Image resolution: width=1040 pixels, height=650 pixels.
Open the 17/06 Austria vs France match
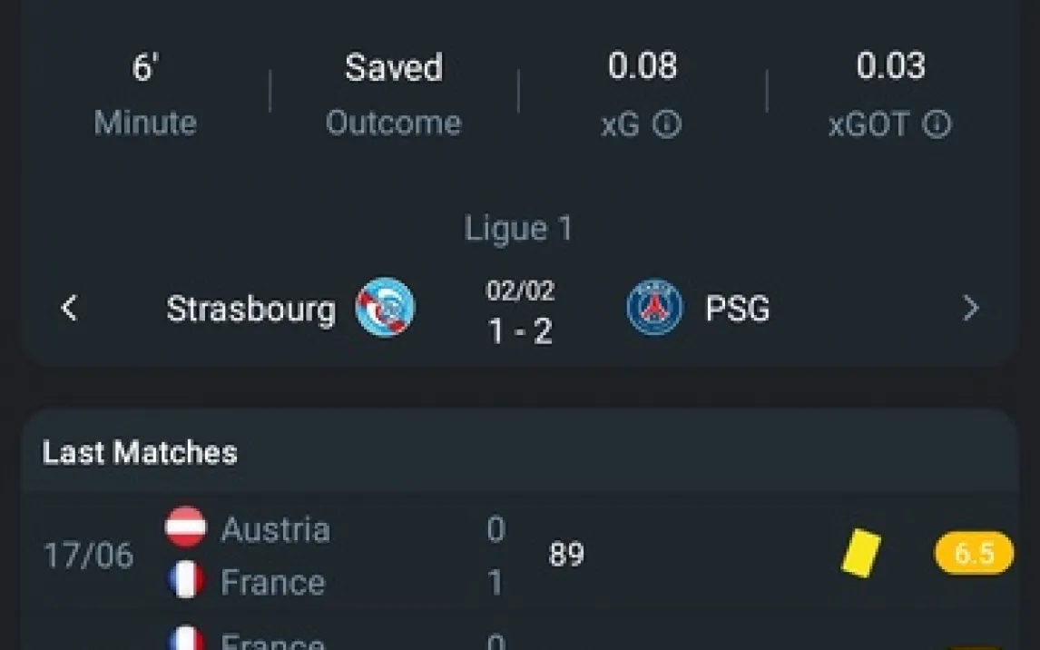click(x=88, y=555)
